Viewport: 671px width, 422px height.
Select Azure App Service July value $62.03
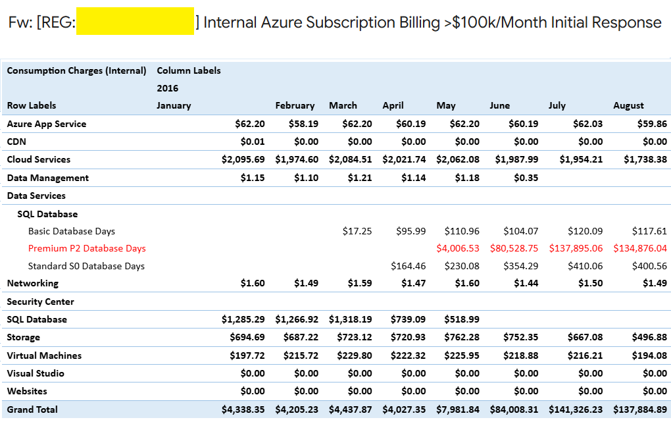(587, 124)
